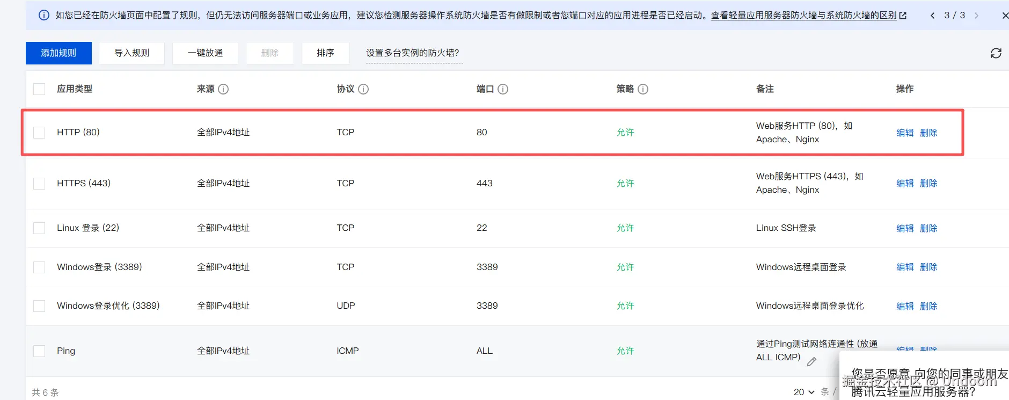Click the info icon in the top notice bar

pyautogui.click(x=44, y=15)
